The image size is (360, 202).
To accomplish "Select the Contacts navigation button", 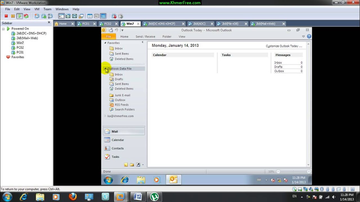I will tap(124, 148).
